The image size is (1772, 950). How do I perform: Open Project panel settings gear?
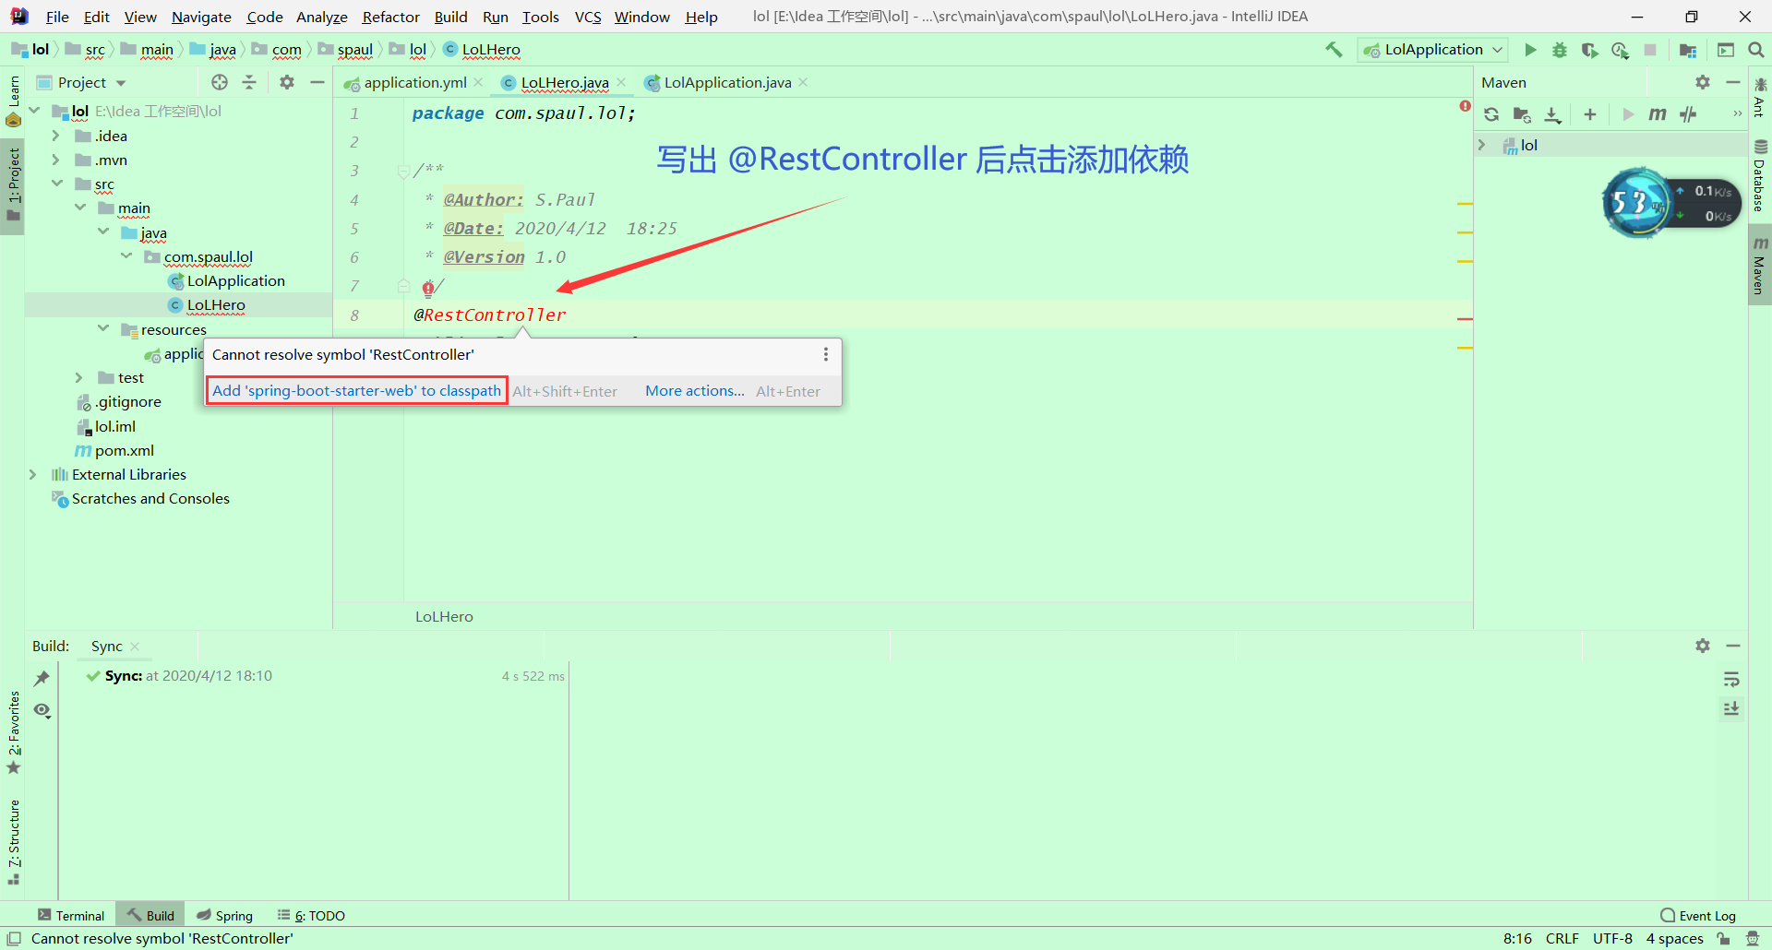point(287,82)
